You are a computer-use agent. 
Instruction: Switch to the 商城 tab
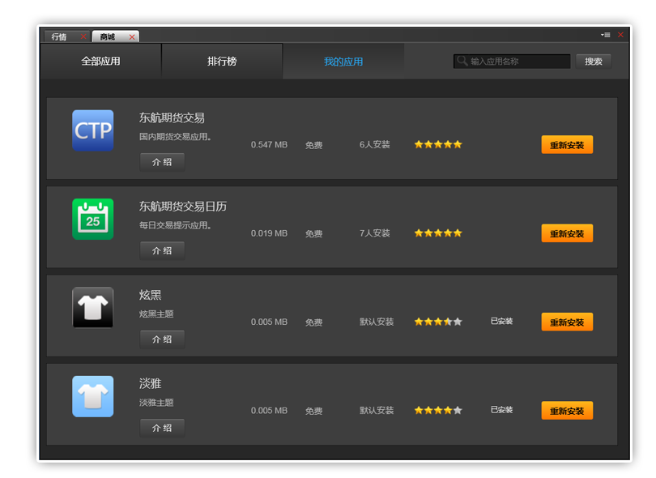coord(108,36)
